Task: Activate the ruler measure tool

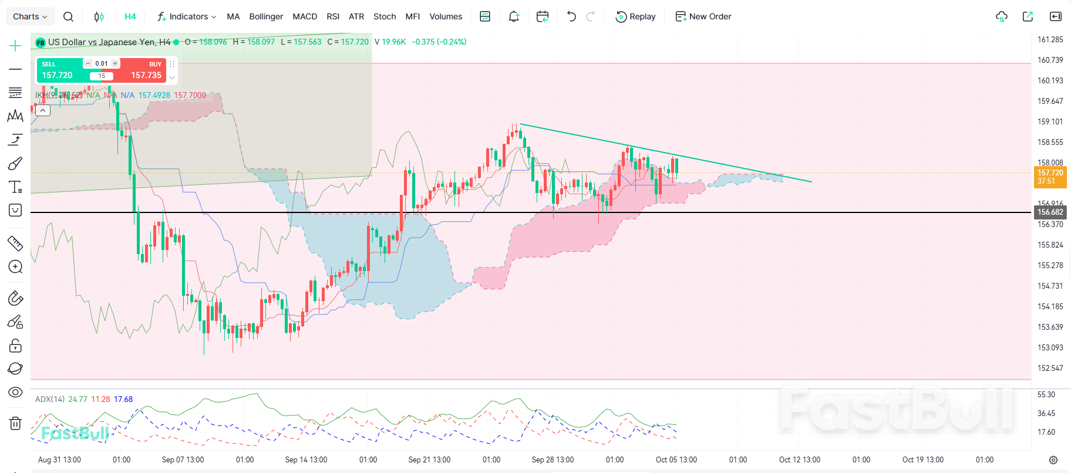Action: pos(15,243)
